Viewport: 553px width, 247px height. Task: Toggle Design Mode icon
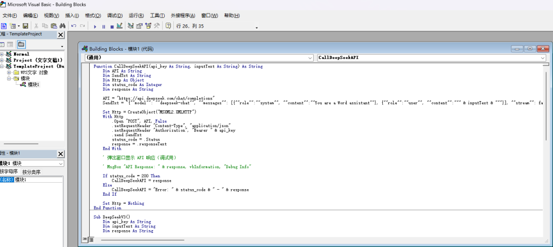pyautogui.click(x=119, y=26)
